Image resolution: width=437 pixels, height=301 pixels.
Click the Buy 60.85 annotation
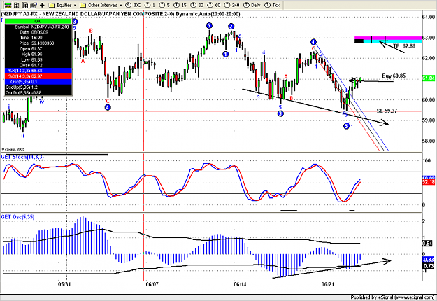(394, 76)
